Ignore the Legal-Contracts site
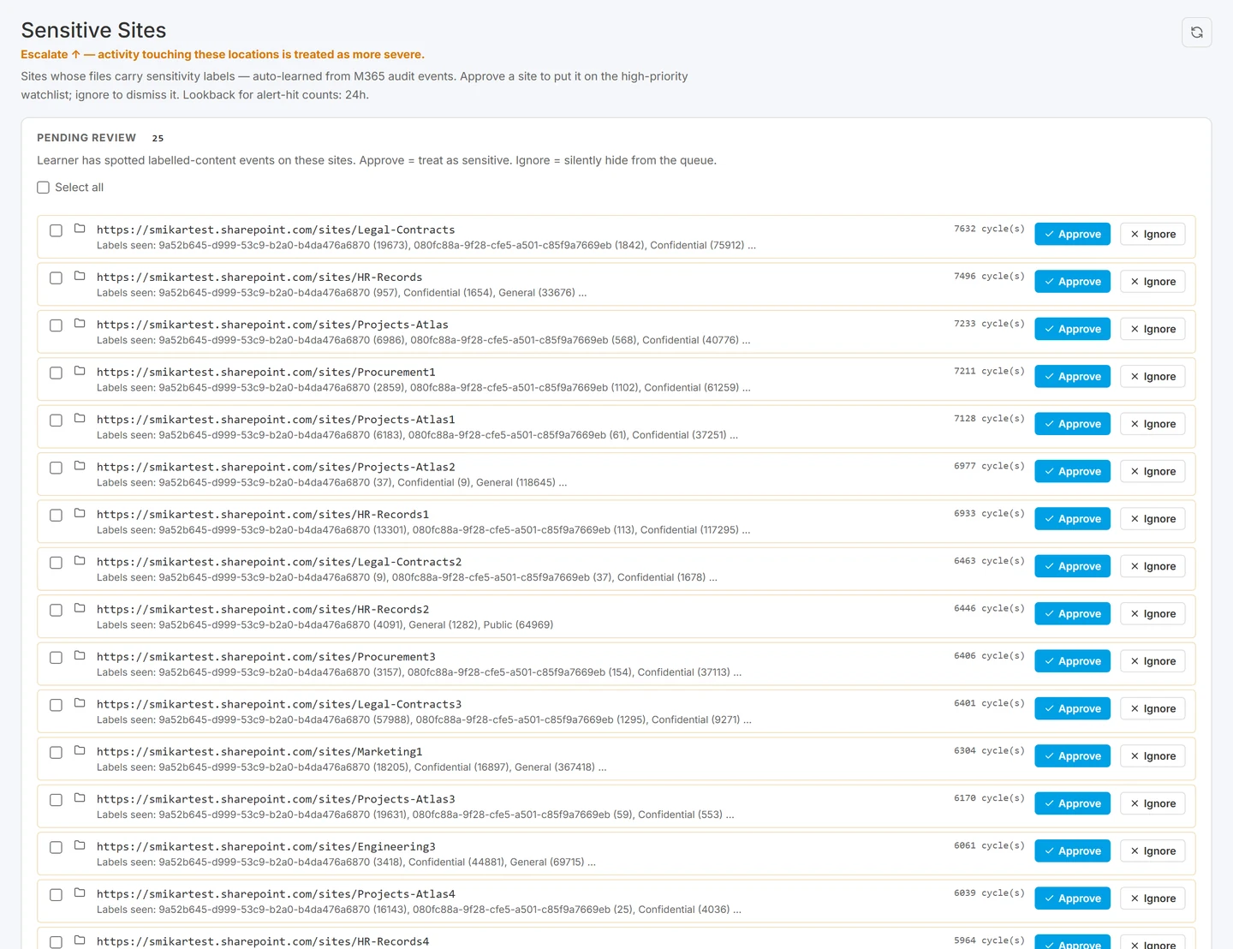 coord(1153,234)
